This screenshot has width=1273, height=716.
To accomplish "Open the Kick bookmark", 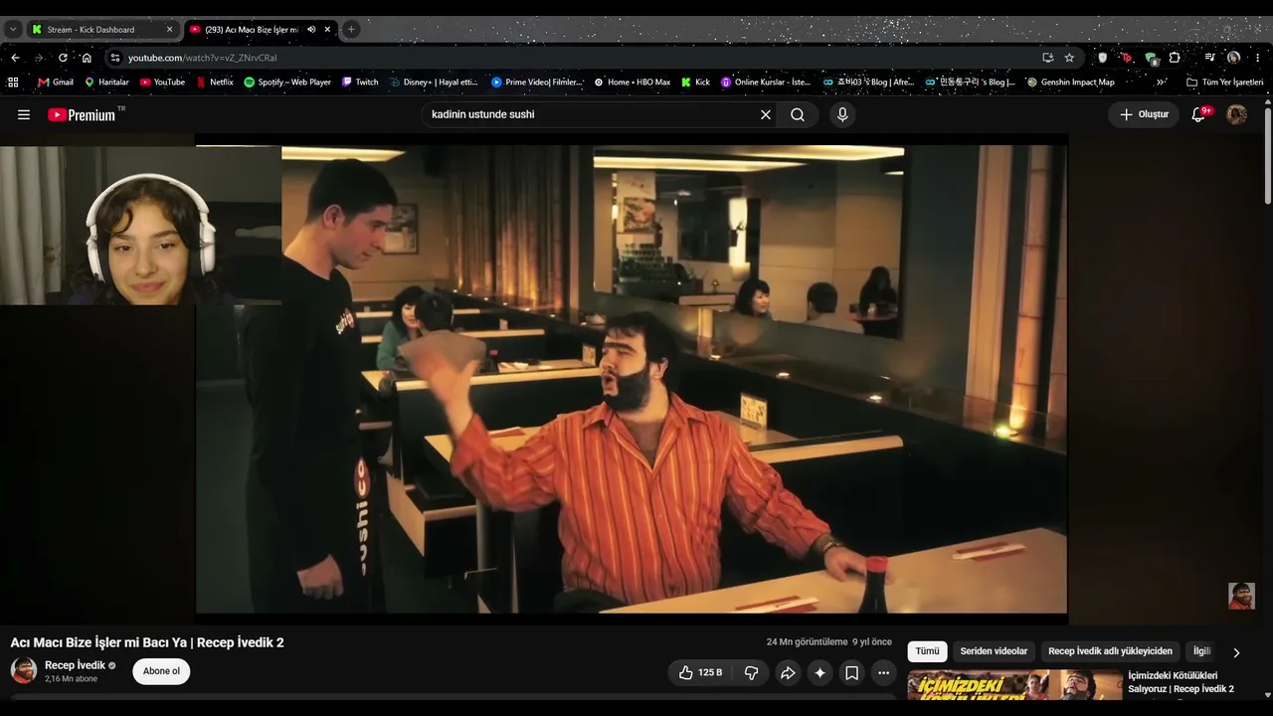I will pyautogui.click(x=695, y=83).
